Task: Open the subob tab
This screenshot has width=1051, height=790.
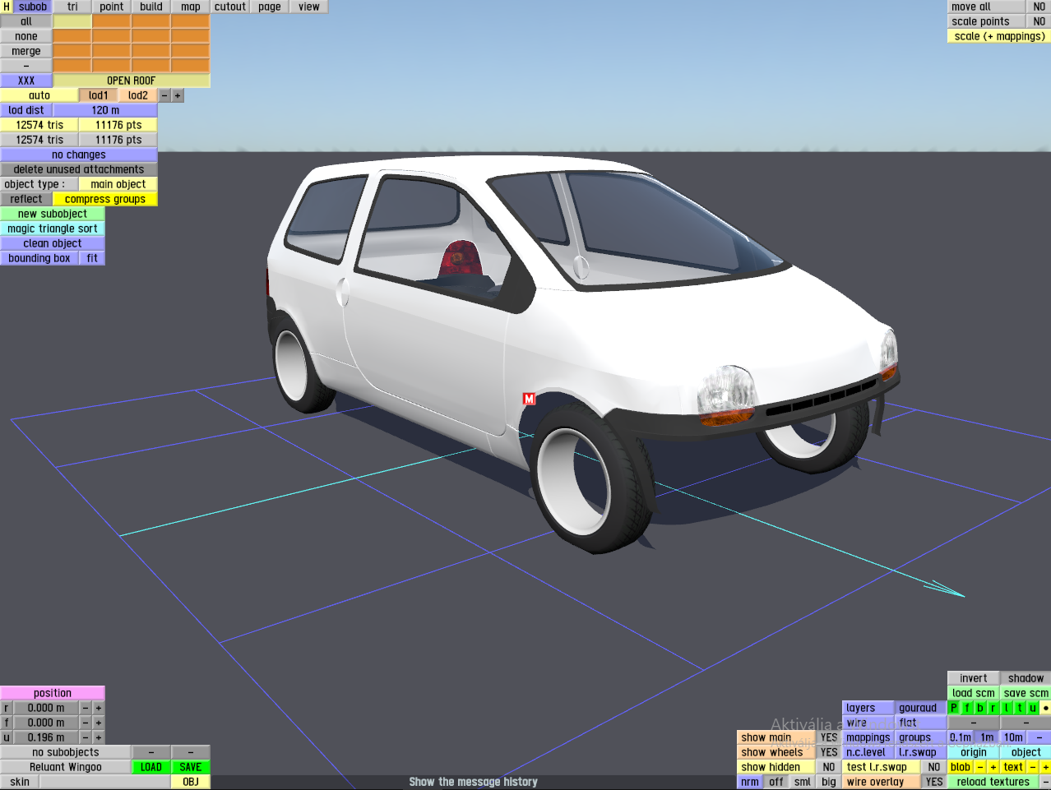Action: (33, 7)
